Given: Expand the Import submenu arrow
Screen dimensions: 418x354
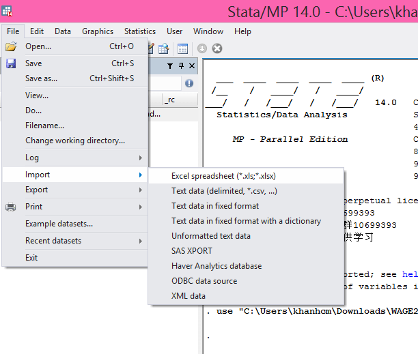Looking at the screenshot, I should [141, 175].
